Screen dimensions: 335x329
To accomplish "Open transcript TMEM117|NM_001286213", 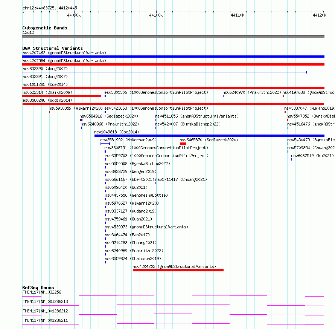I will pyautogui.click(x=45, y=301).
